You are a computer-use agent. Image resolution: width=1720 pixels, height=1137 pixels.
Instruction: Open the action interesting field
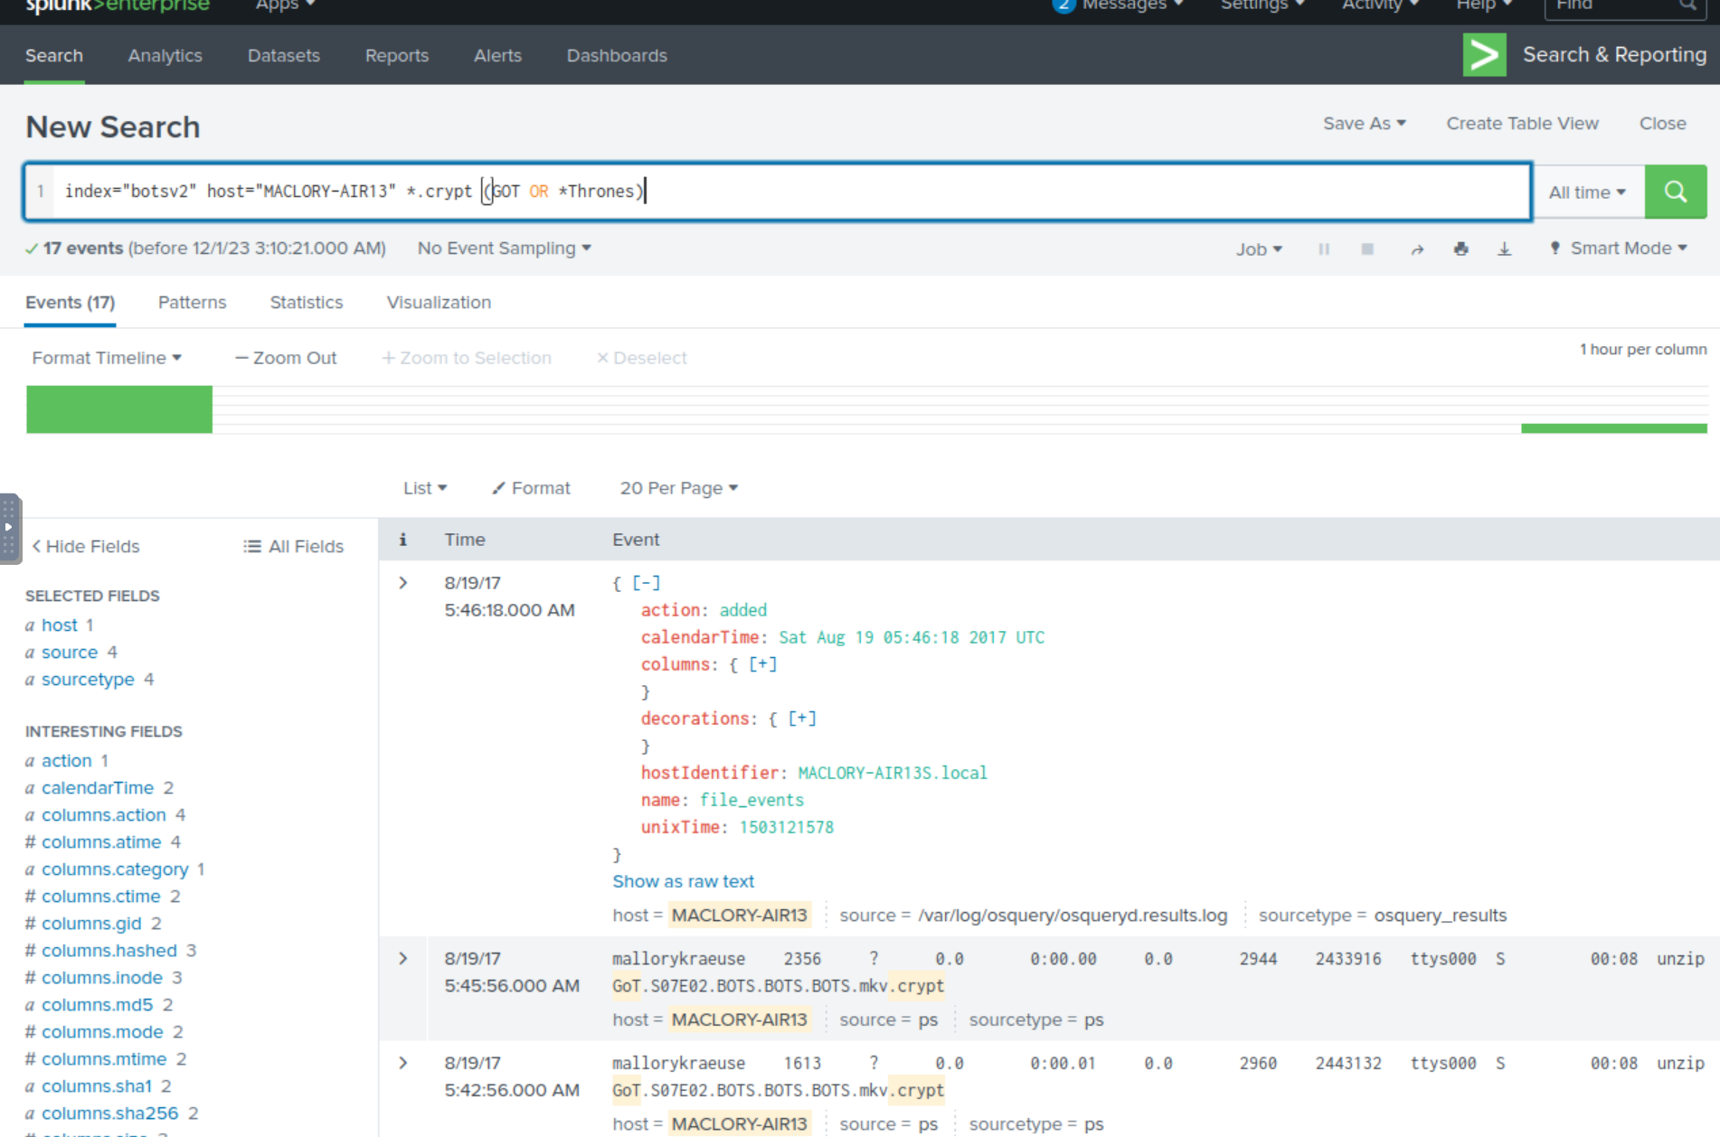(x=67, y=761)
